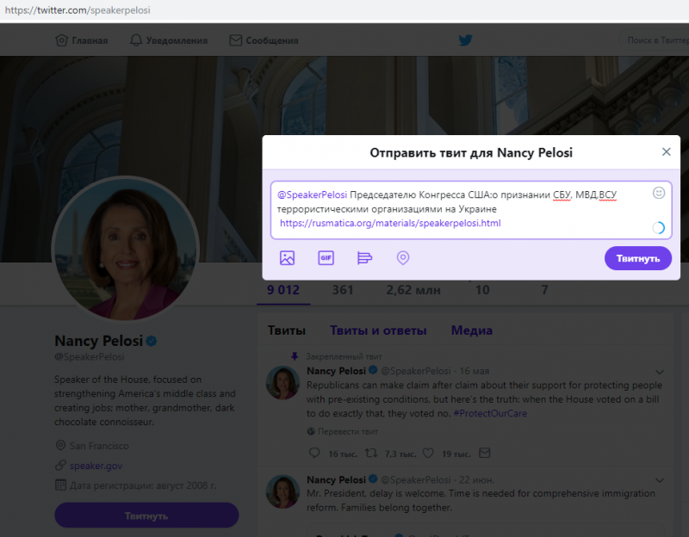Image resolution: width=689 pixels, height=537 pixels.
Task: Switch to Твиты и ответы tab
Action: point(378,330)
